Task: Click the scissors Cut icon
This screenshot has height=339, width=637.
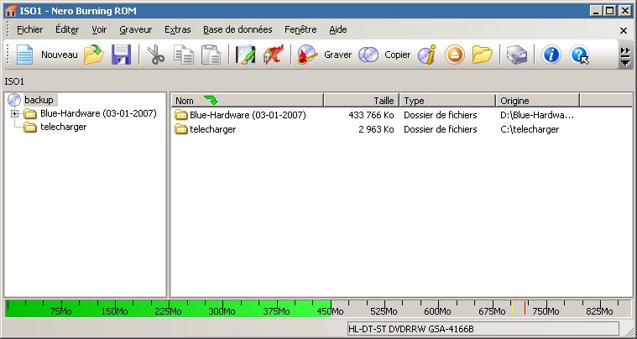Action: (155, 55)
